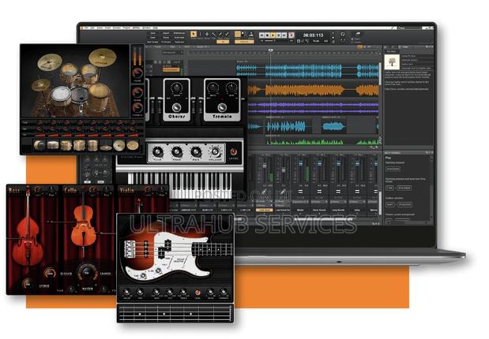
Task: Select the Erase tool in the toolbar
Action: (x=227, y=34)
